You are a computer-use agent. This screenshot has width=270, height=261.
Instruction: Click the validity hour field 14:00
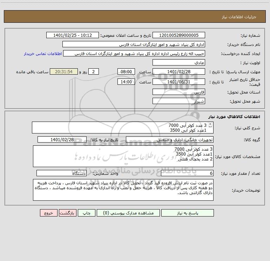(126, 82)
